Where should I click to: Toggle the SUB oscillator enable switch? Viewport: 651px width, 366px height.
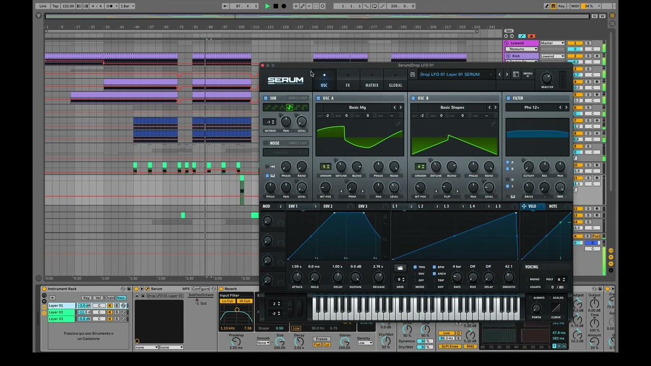pos(265,98)
